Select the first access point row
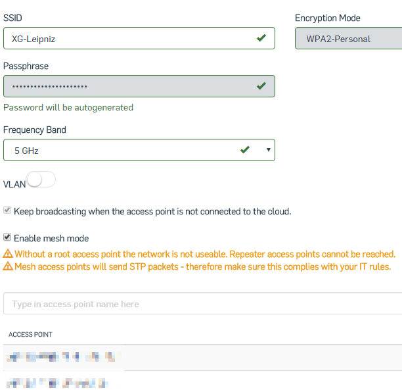Screen dimensions: 402x392 click(202, 357)
